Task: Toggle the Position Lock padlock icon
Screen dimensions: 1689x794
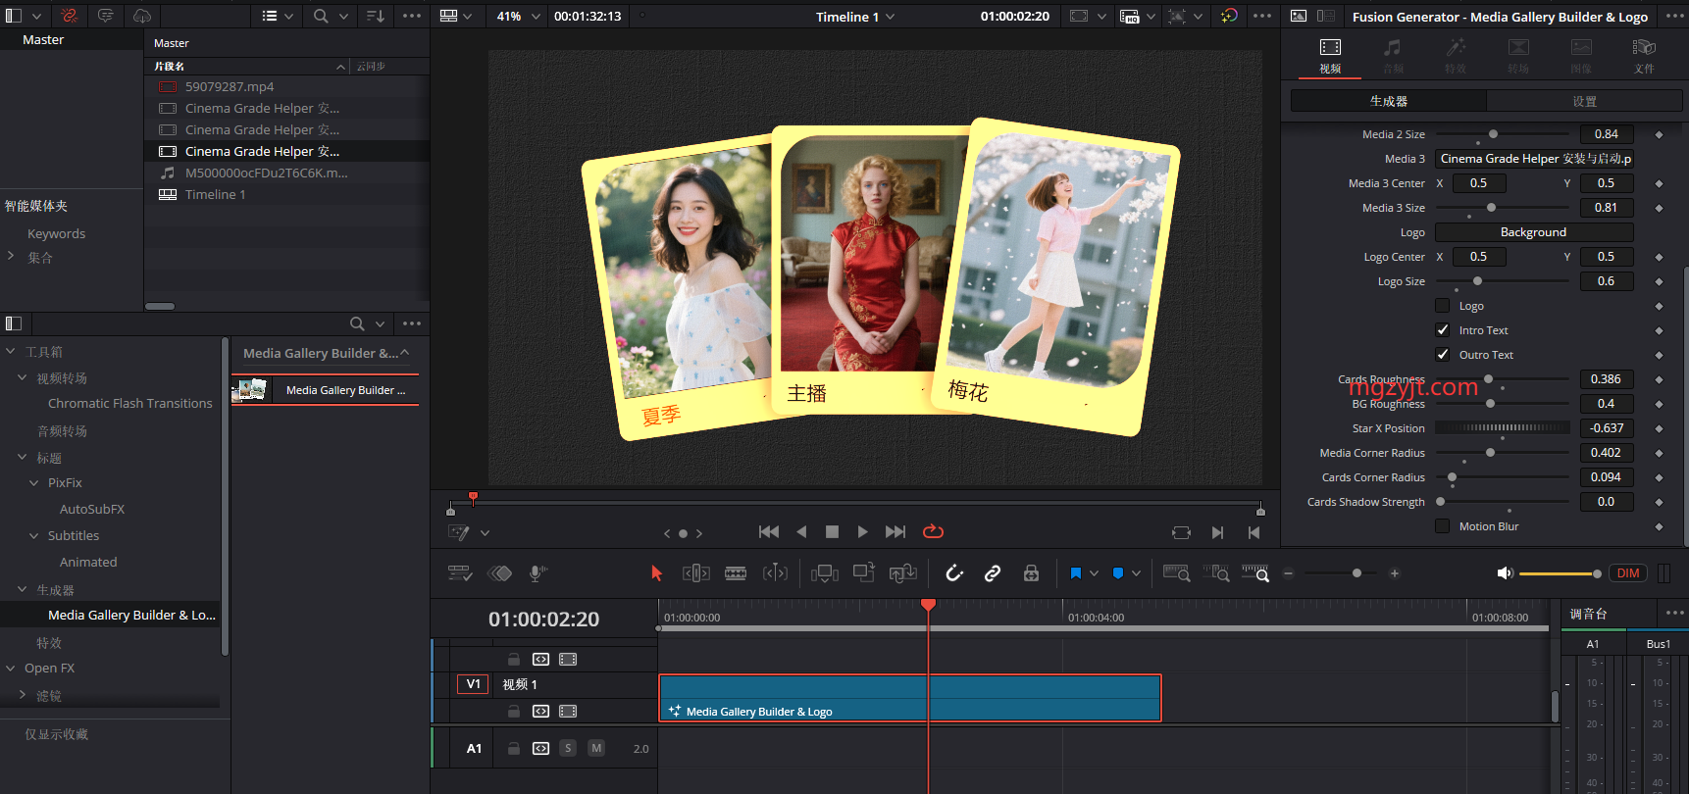Action: pos(1031,573)
